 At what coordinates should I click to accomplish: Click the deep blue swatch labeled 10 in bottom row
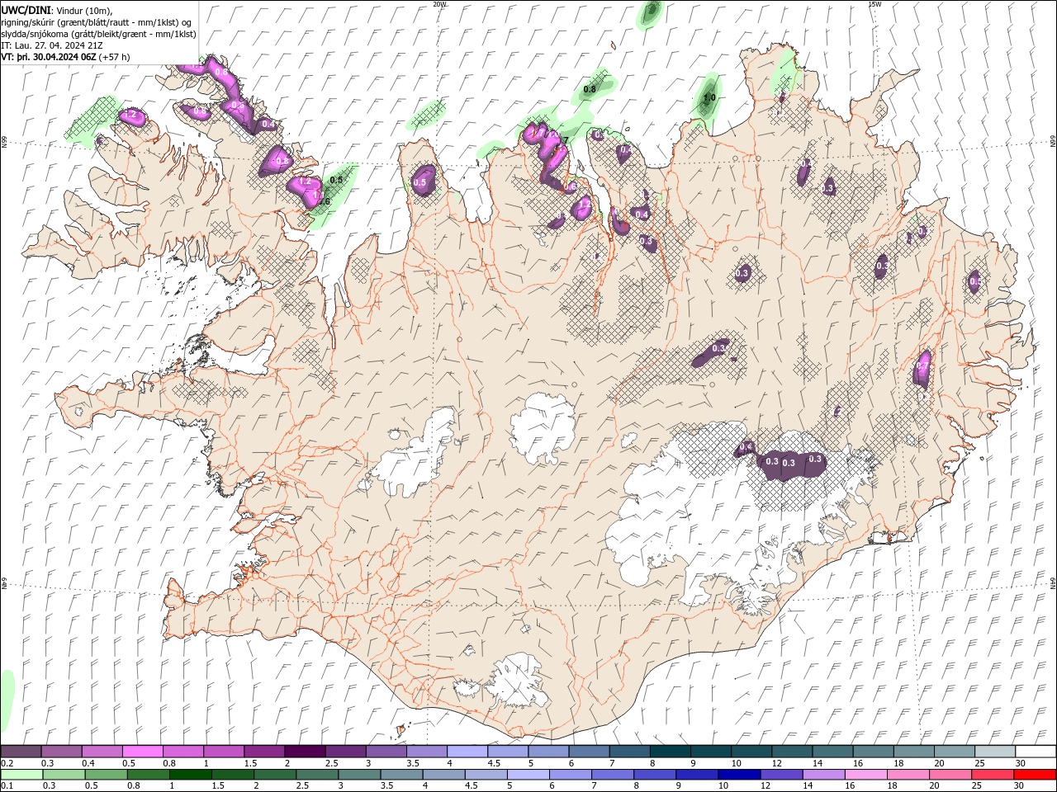(739, 775)
